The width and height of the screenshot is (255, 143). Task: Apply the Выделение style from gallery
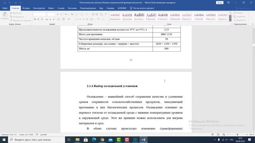[115, 17]
